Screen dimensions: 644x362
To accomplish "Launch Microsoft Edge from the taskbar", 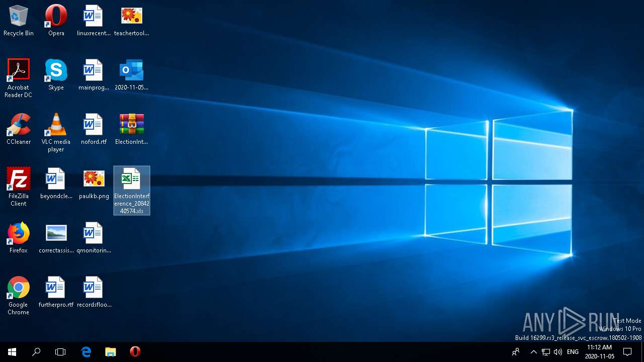I will (x=86, y=352).
